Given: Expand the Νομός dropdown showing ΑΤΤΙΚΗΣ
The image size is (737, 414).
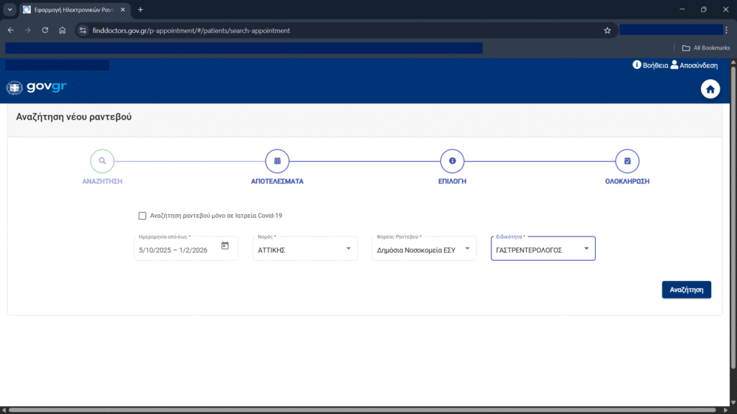Looking at the screenshot, I should pyautogui.click(x=304, y=249).
